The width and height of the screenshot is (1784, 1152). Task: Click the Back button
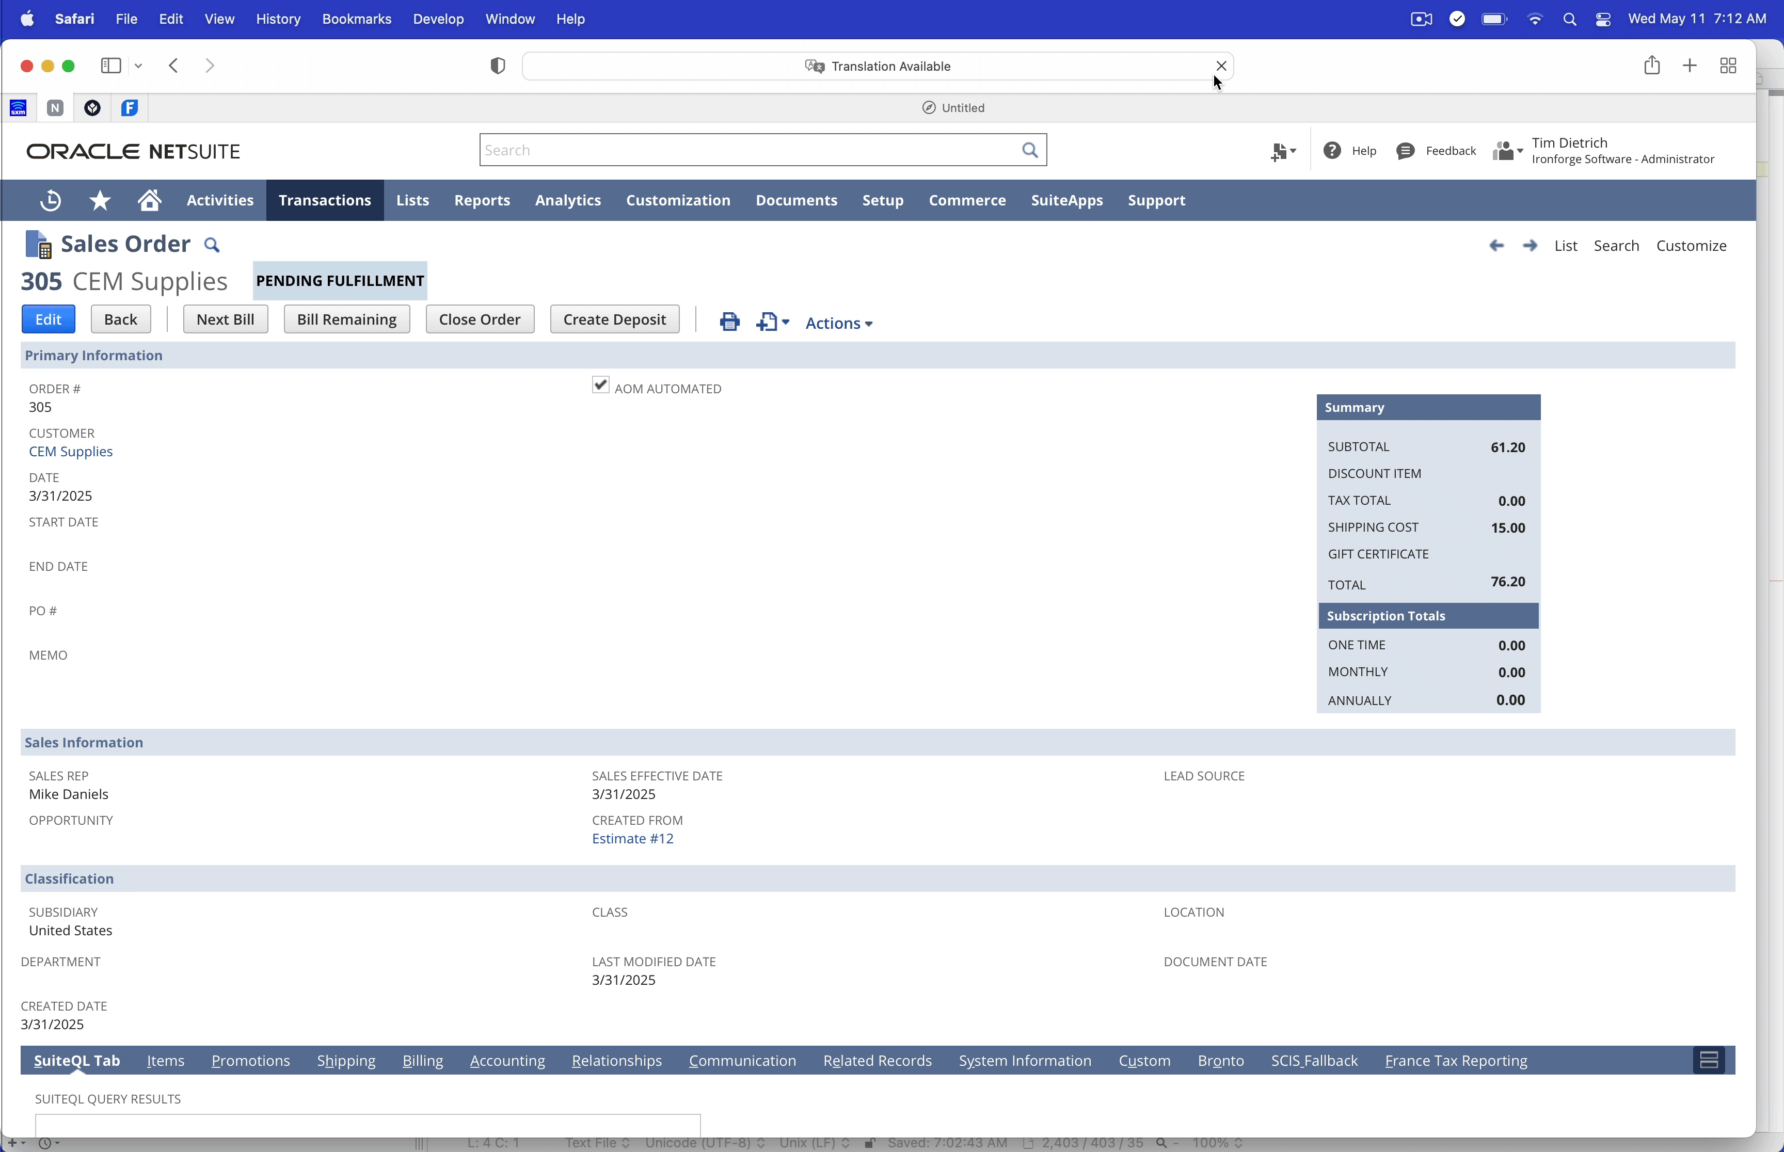(x=120, y=319)
